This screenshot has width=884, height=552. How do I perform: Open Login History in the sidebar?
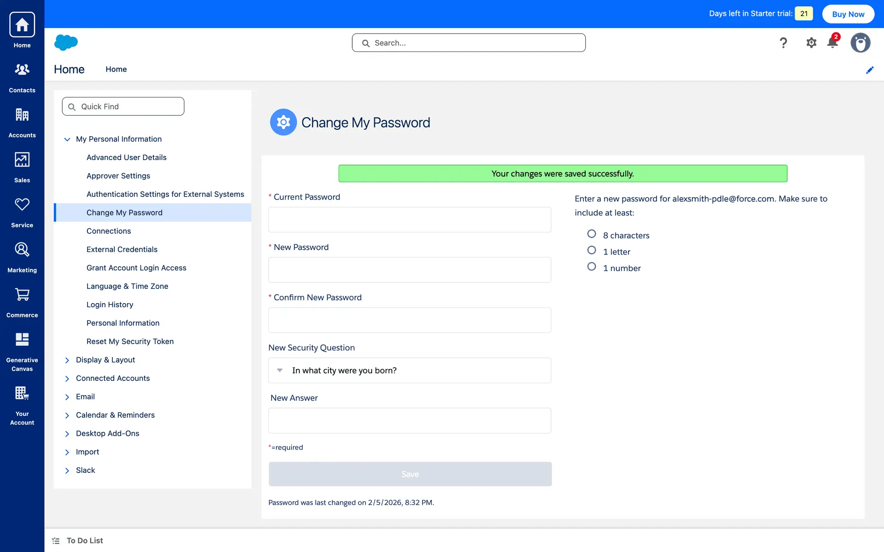(110, 305)
